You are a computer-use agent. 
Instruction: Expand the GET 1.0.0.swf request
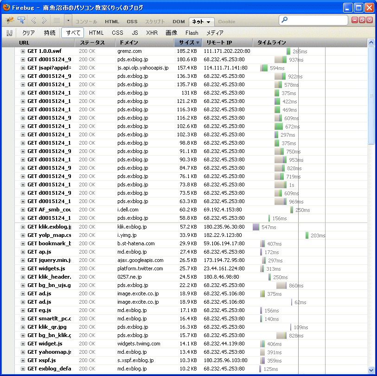coord(23,51)
